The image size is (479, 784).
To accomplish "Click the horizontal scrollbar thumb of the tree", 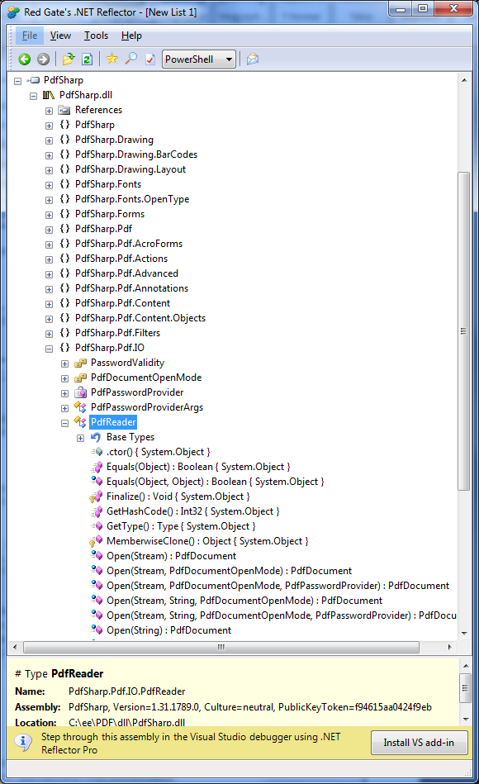I will pos(221,647).
